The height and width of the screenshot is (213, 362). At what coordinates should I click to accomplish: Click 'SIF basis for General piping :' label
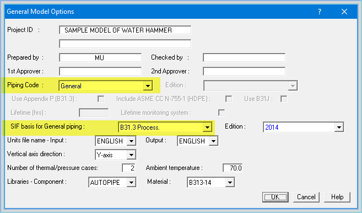pyautogui.click(x=47, y=126)
